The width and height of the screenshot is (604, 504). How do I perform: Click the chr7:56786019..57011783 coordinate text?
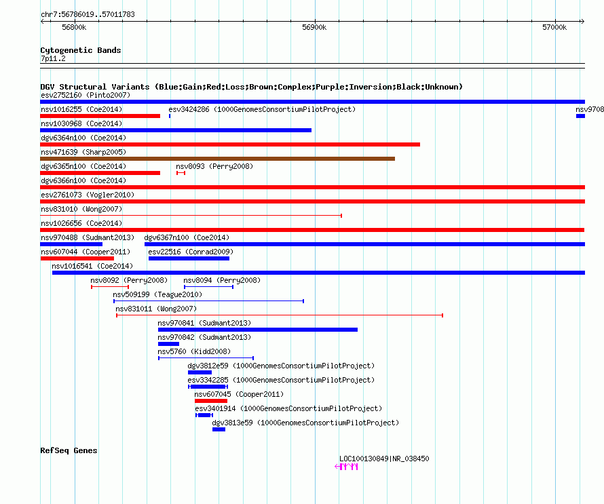88,15
